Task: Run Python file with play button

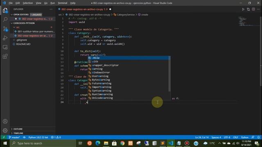Action: coord(243,9)
